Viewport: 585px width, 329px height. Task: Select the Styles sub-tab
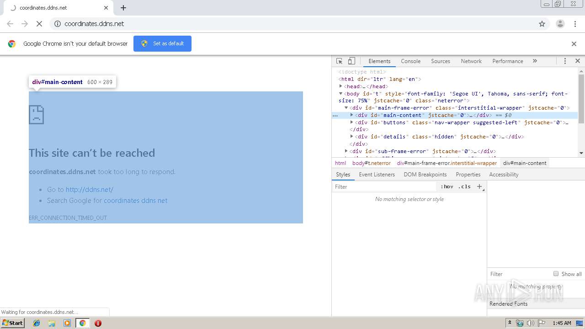pyautogui.click(x=343, y=175)
